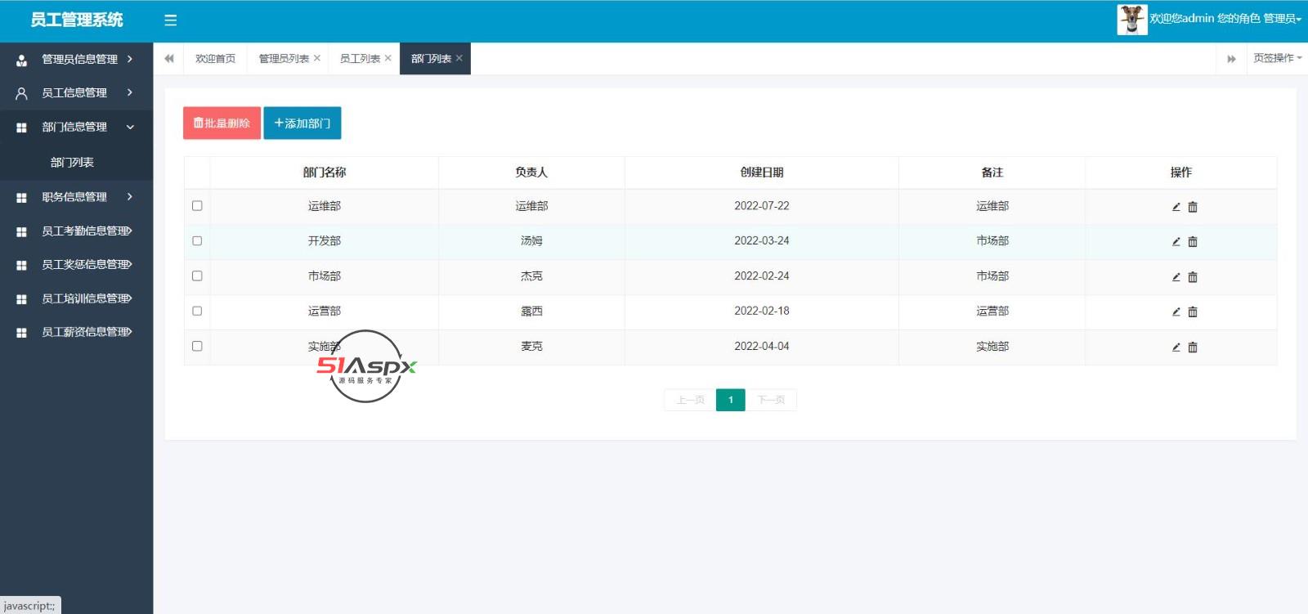Click the 批量删除 button
1308x614 pixels.
pos(222,123)
